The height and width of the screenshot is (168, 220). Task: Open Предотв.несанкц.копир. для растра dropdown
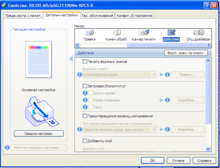pos(120,129)
